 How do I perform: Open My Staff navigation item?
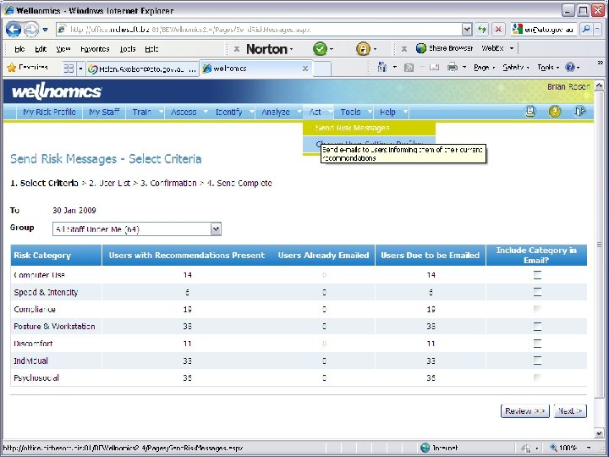[x=104, y=112]
